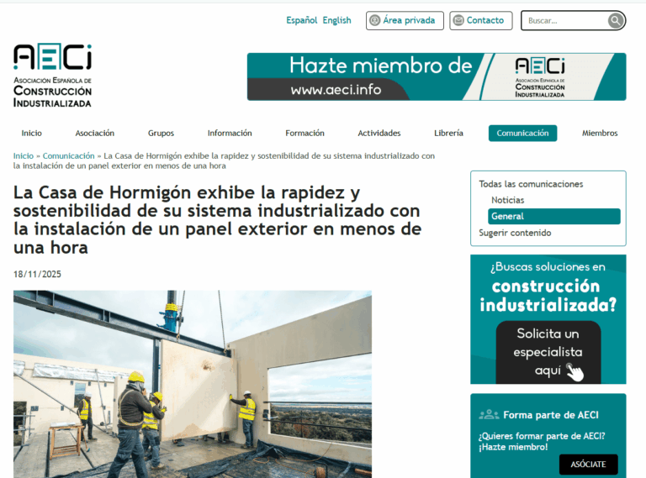Click the Solicita un especialista aquí banner

click(548, 319)
